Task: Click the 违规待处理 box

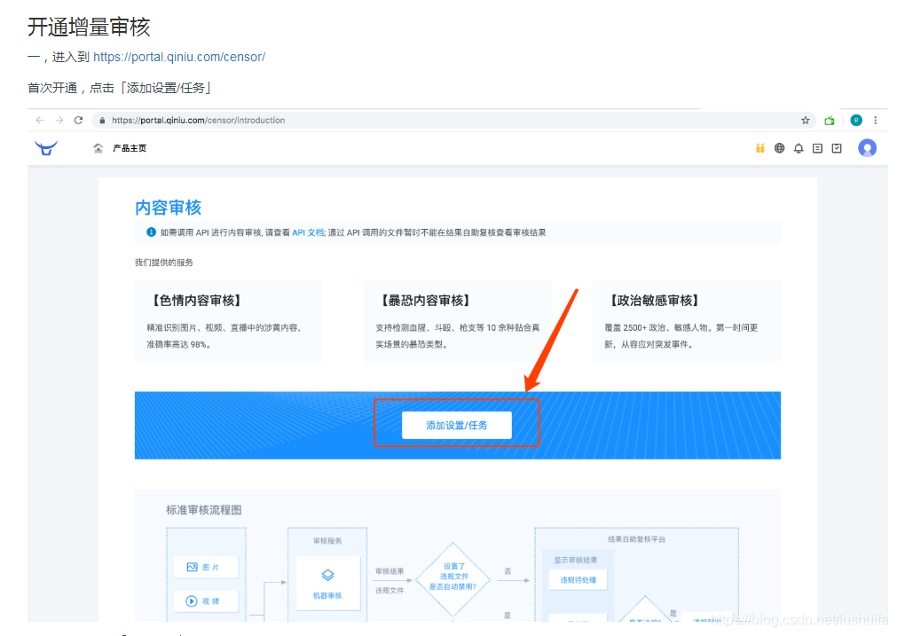Action: click(578, 580)
